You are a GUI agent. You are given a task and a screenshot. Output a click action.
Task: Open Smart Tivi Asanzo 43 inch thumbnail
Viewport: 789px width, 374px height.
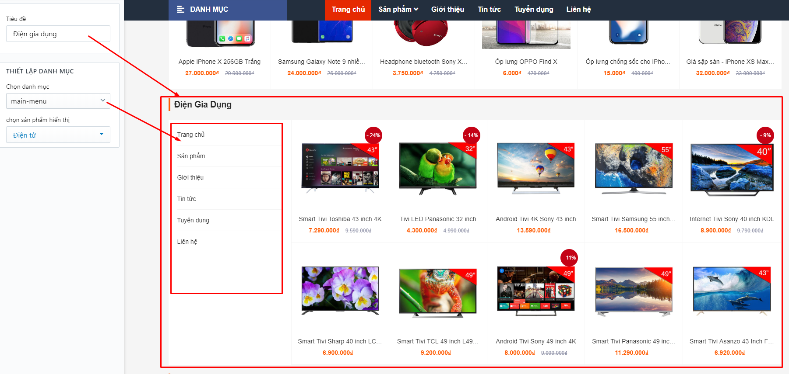732,291
